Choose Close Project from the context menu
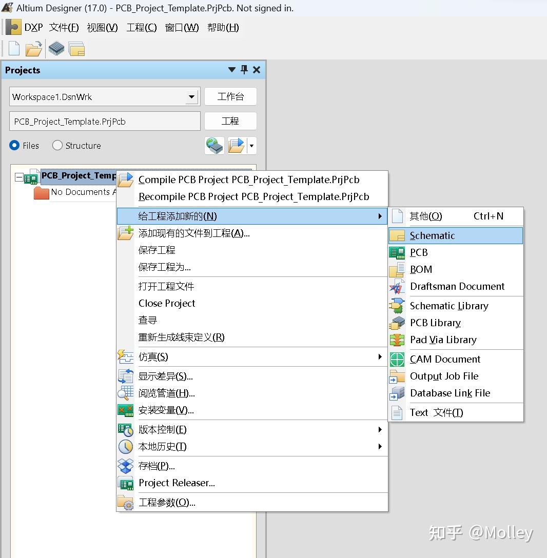The image size is (547, 558). (x=166, y=303)
